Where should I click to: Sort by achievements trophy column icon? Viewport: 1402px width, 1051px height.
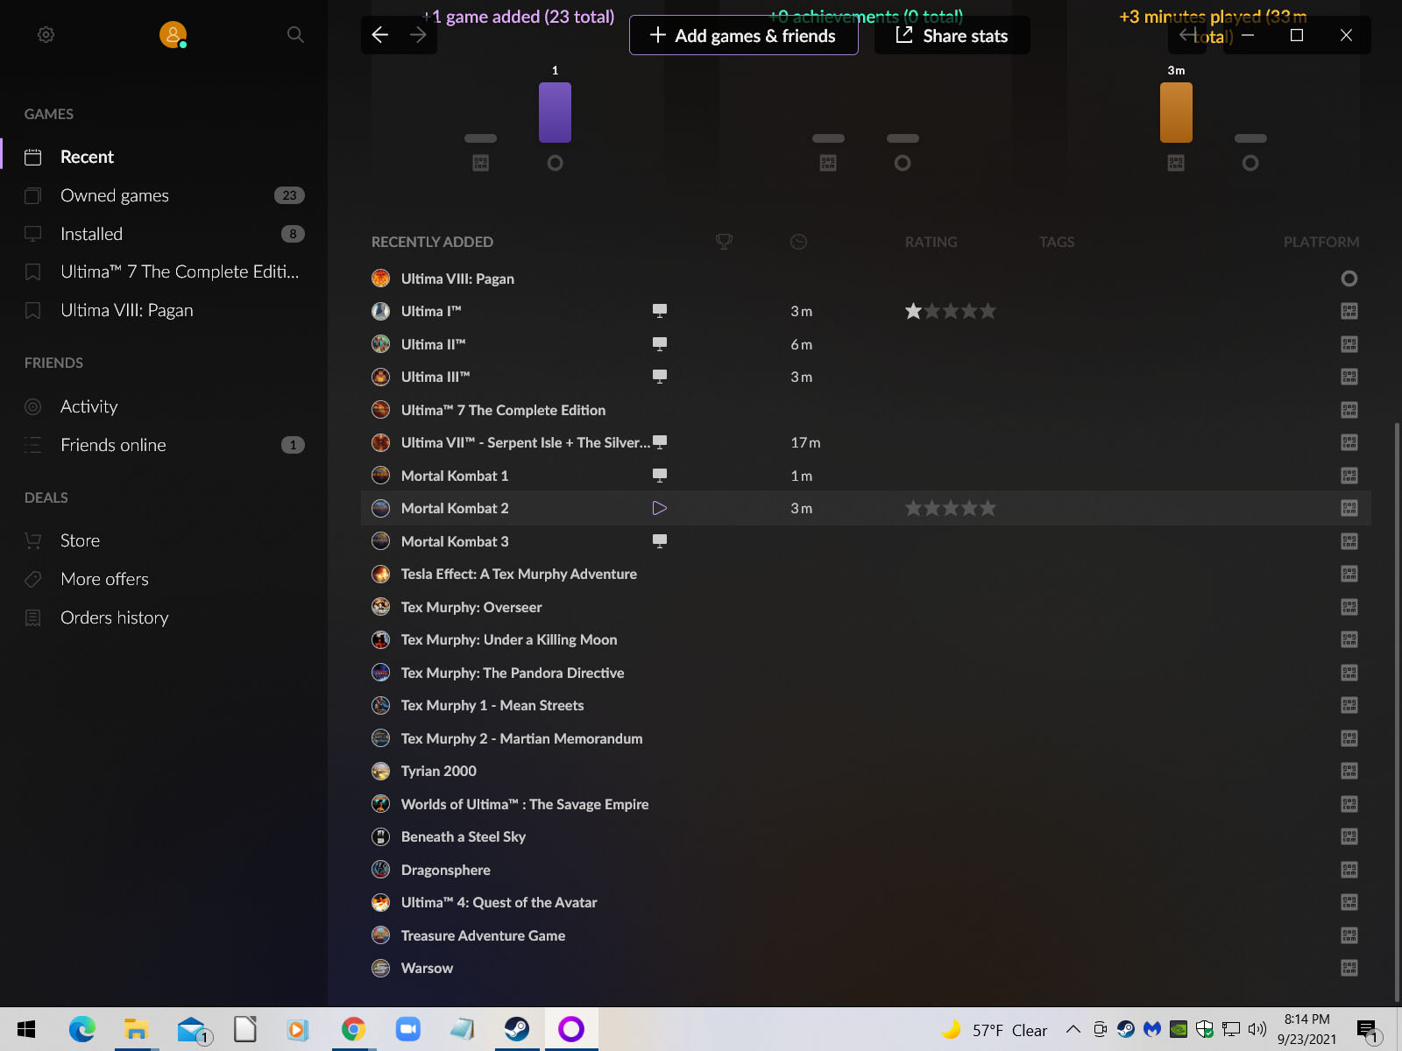point(724,242)
